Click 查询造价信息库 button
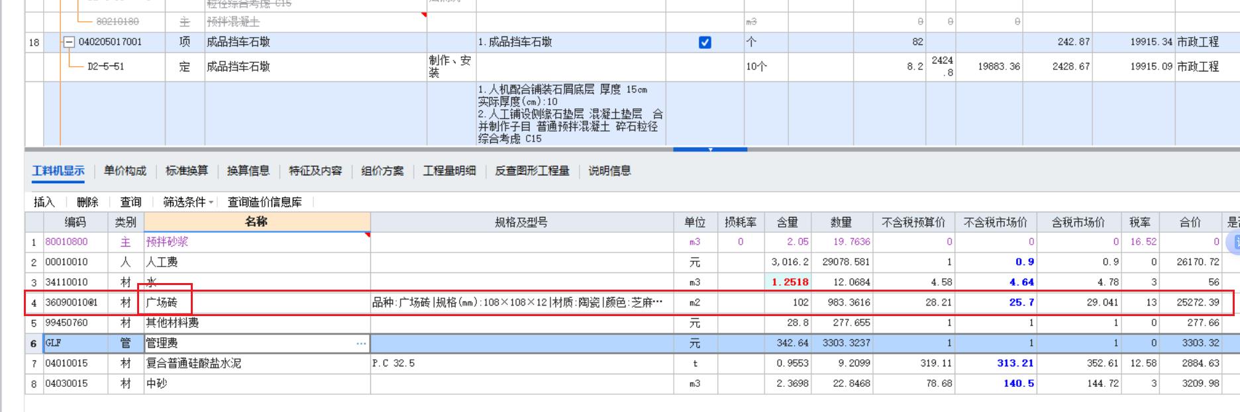This screenshot has width=1240, height=412. click(265, 202)
